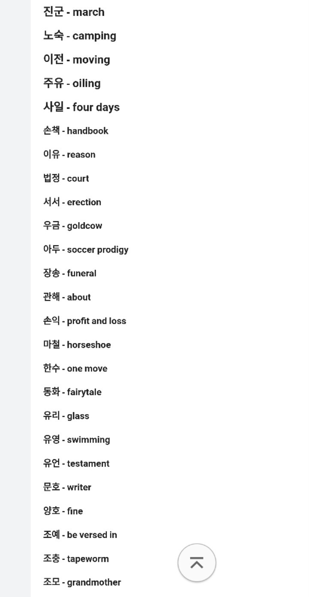Click the 아두 - soccer prodigy entry

[x=86, y=250]
